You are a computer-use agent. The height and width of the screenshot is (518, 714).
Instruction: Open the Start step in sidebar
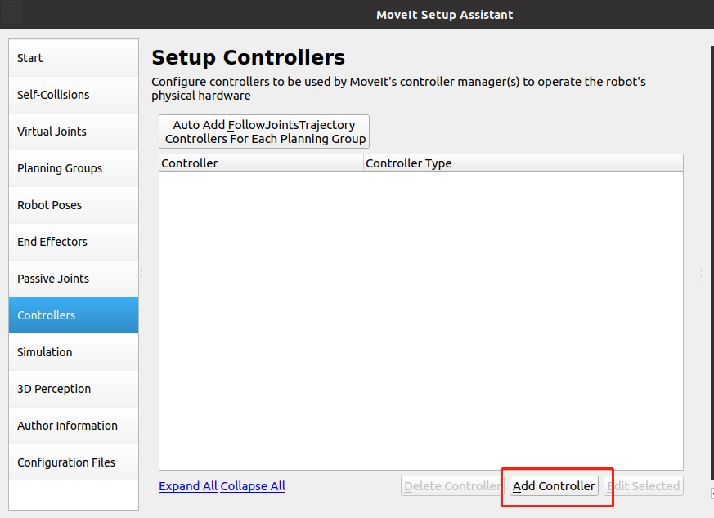click(73, 58)
